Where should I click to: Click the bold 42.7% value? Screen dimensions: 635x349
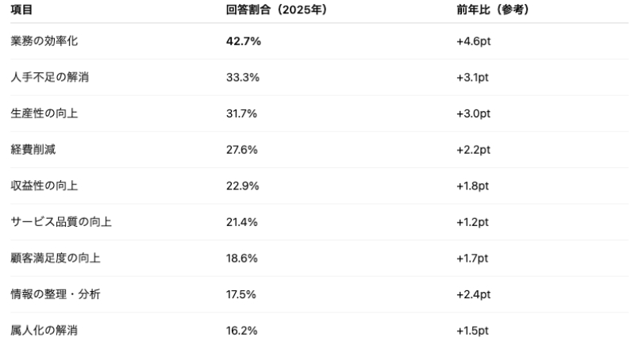pos(244,41)
